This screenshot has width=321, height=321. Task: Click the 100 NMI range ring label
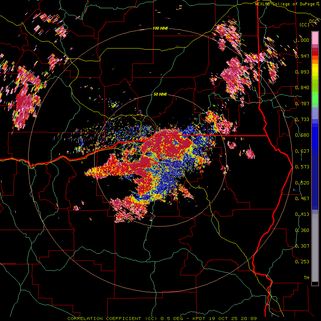click(x=160, y=28)
